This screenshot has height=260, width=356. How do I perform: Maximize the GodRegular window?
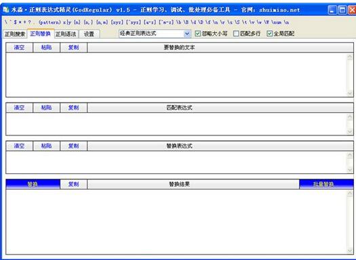pyautogui.click(x=342, y=10)
